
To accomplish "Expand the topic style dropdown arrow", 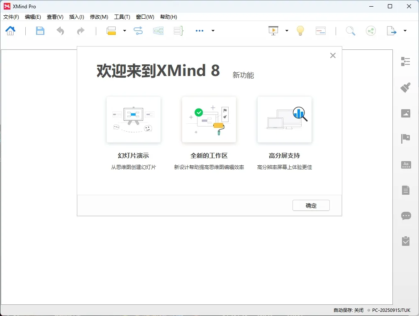I will pos(124,30).
